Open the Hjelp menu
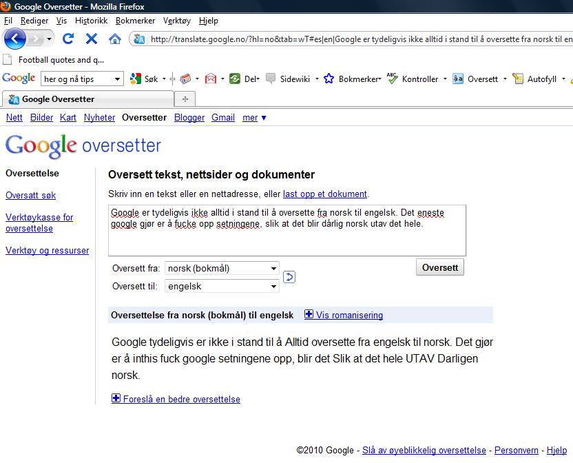 pos(208,21)
